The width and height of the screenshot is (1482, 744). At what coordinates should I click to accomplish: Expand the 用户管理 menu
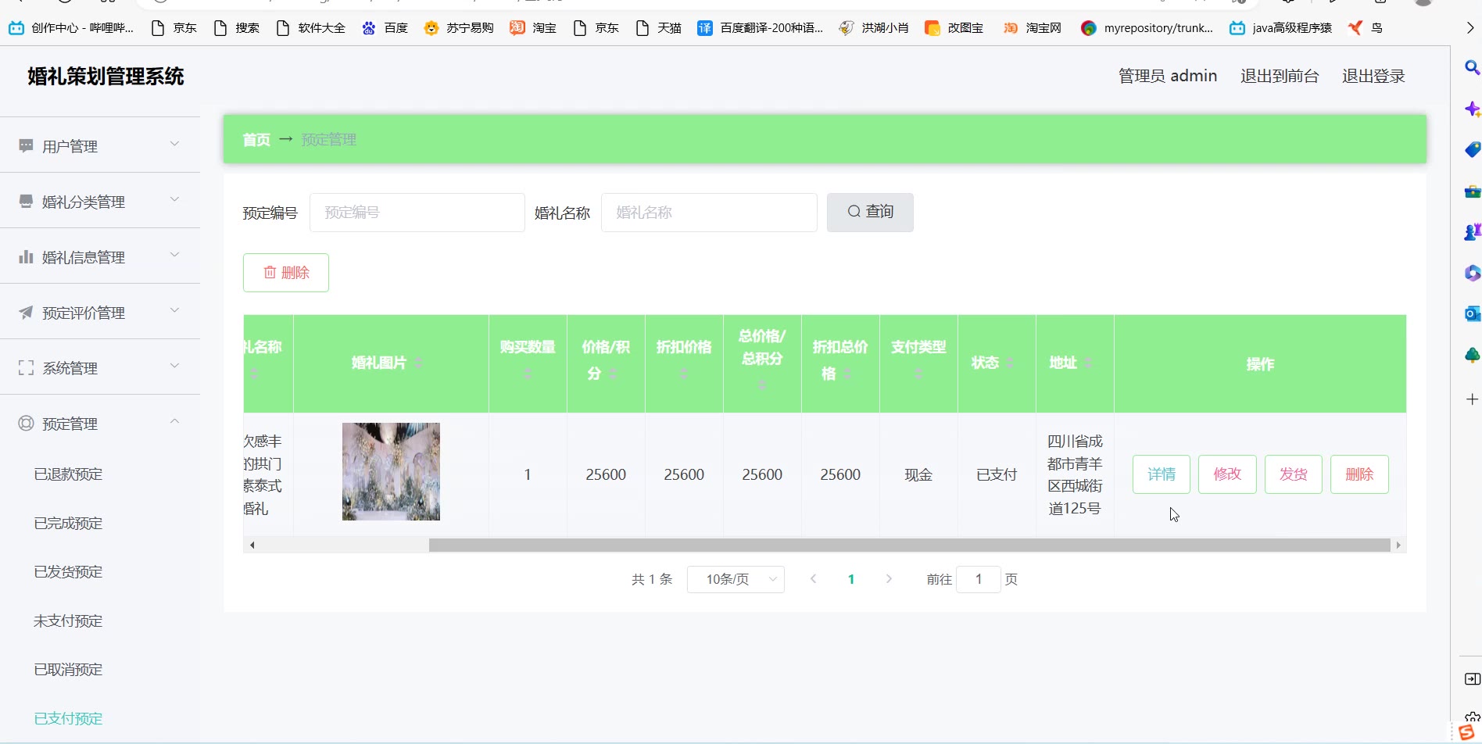coord(175,144)
